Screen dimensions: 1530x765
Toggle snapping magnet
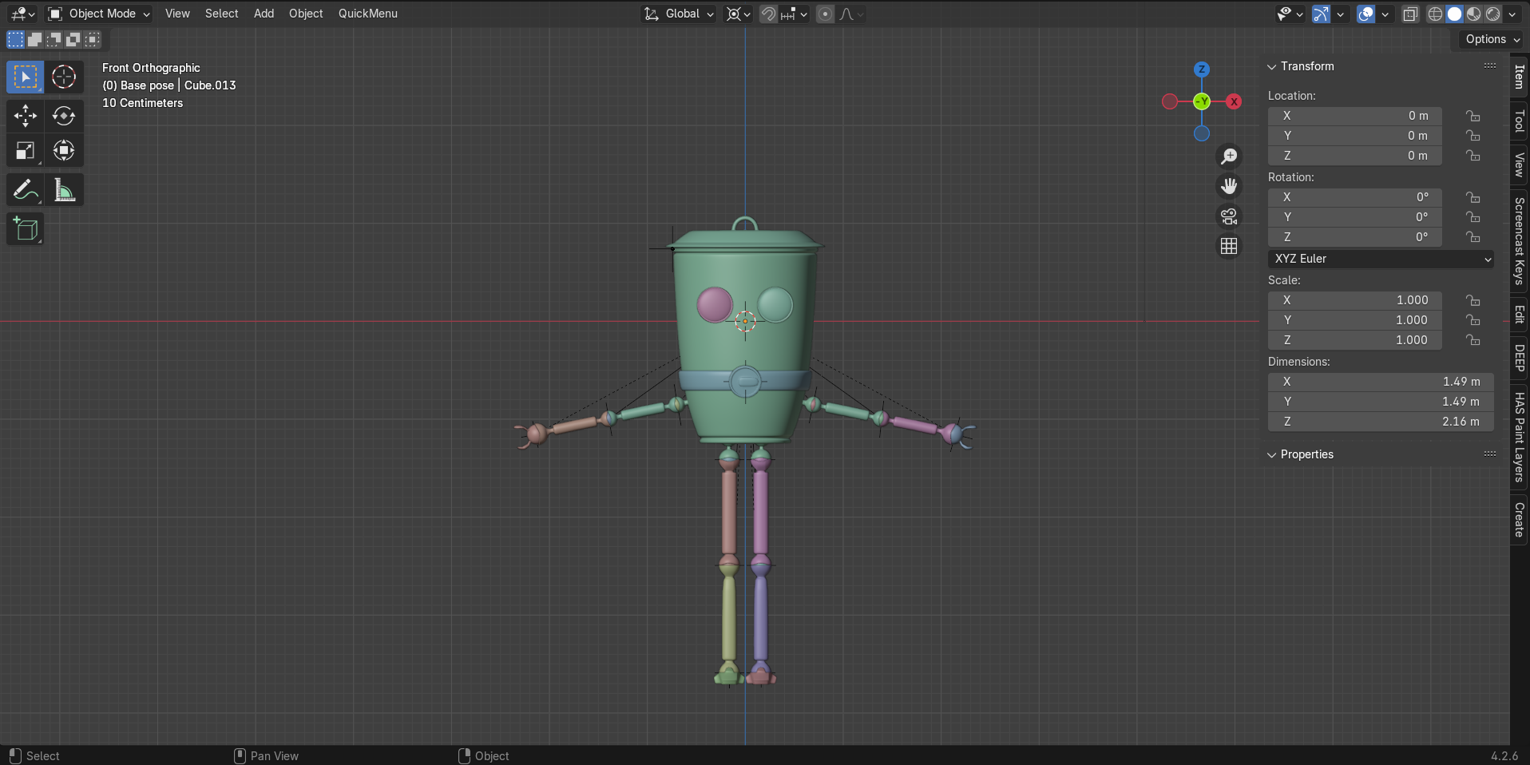pyautogui.click(x=768, y=14)
